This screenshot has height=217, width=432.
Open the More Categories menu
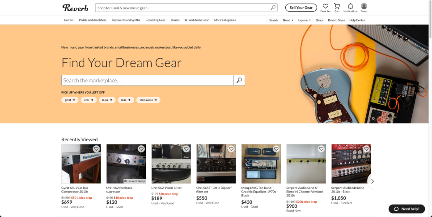pyautogui.click(x=225, y=20)
